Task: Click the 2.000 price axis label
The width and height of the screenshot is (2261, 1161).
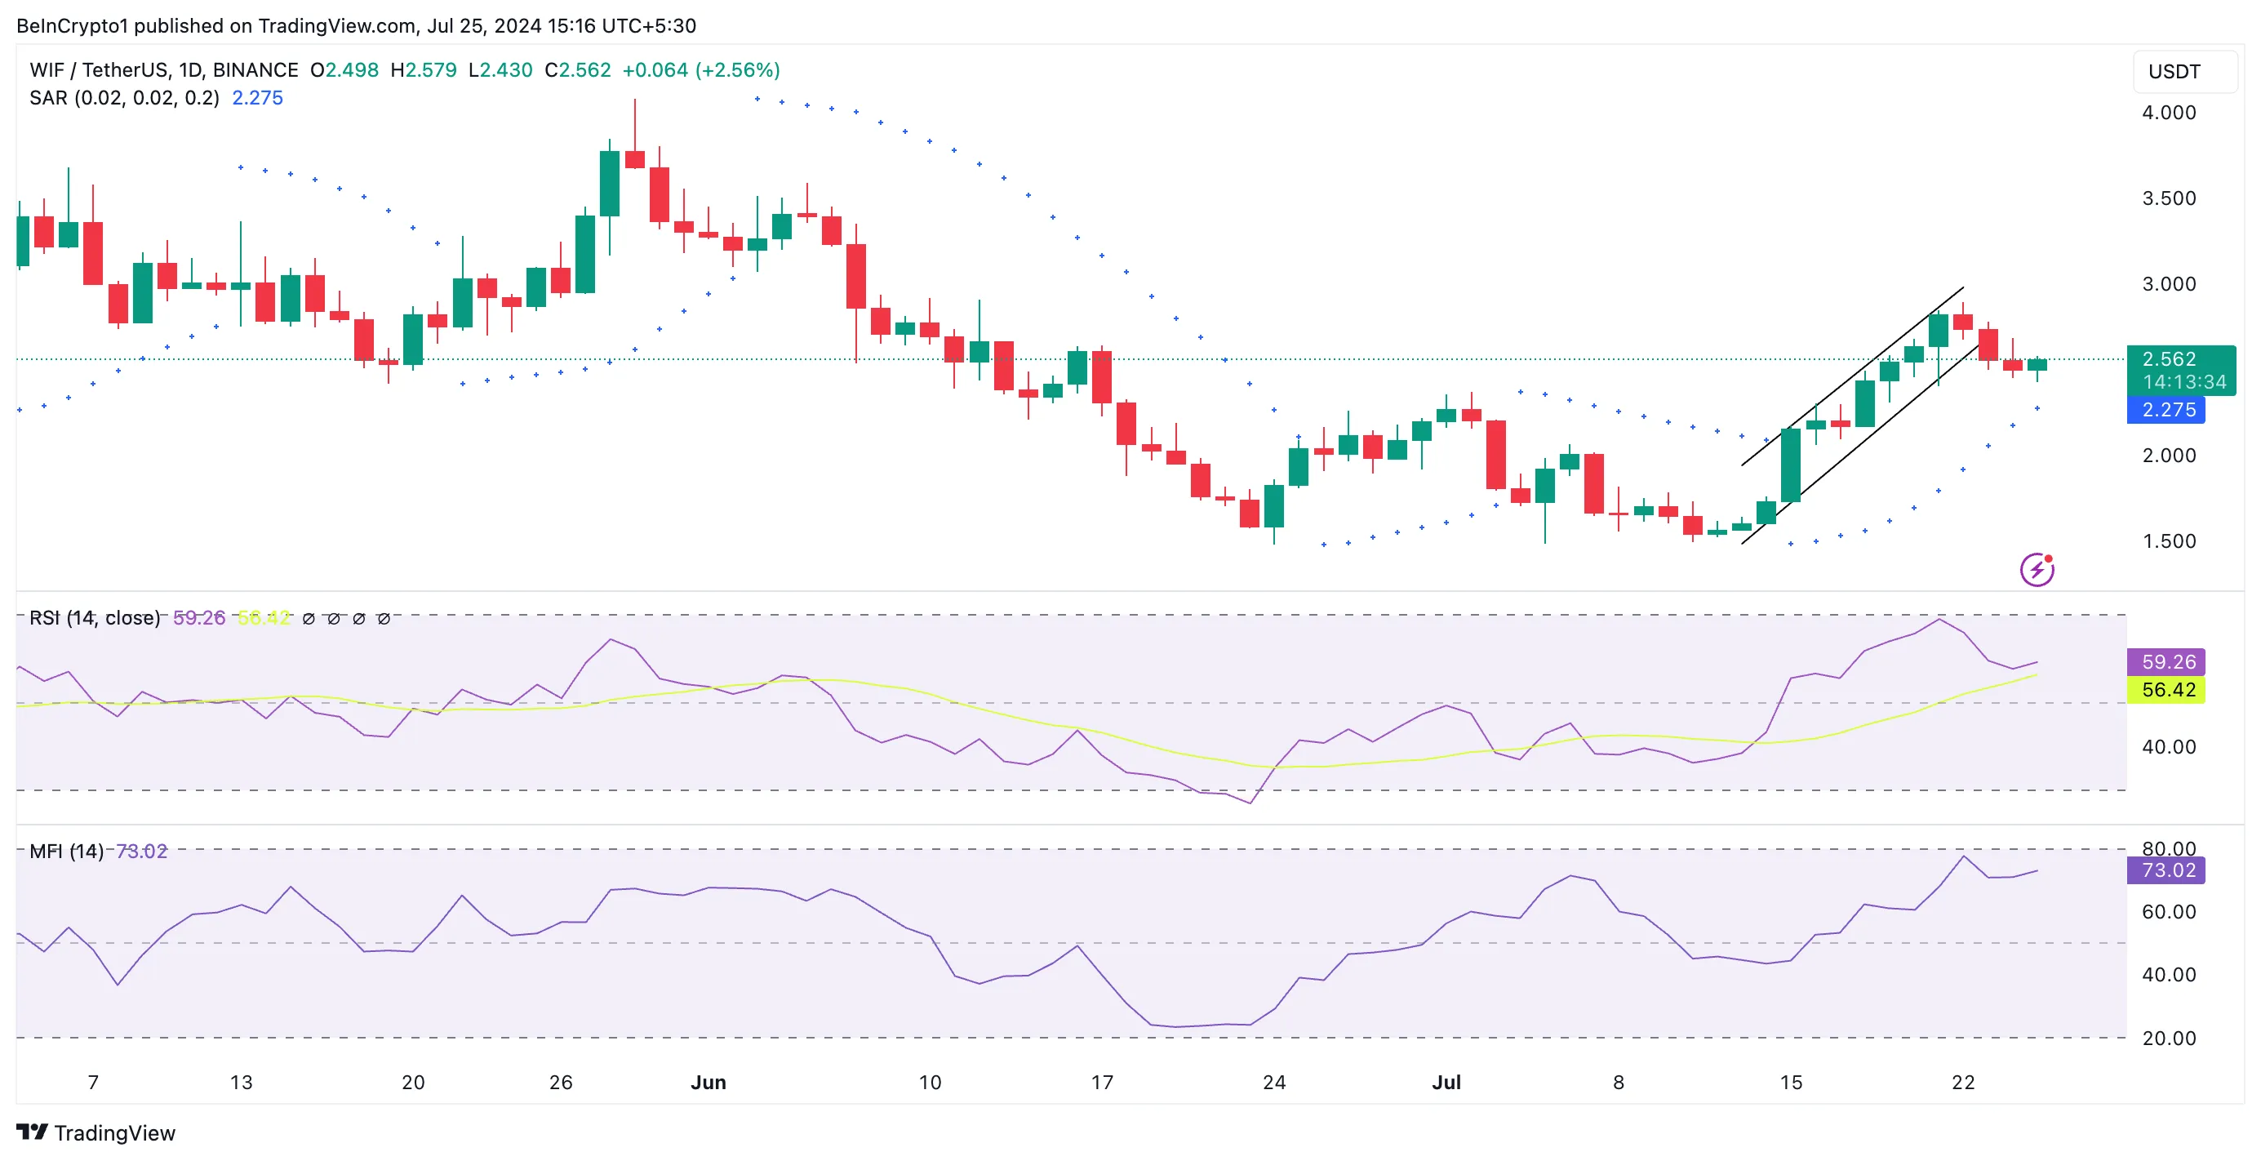Action: tap(2169, 455)
